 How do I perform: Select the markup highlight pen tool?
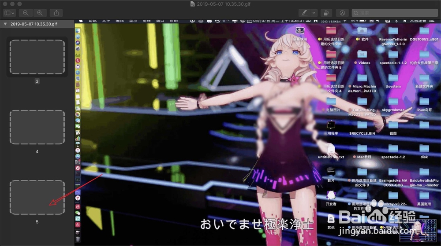tap(304, 13)
